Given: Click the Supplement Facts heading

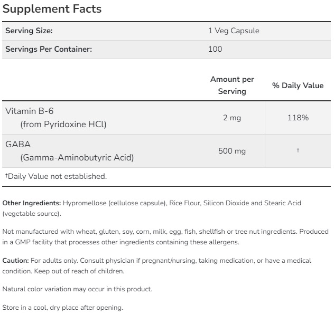Looking at the screenshot, I should click(52, 9).
